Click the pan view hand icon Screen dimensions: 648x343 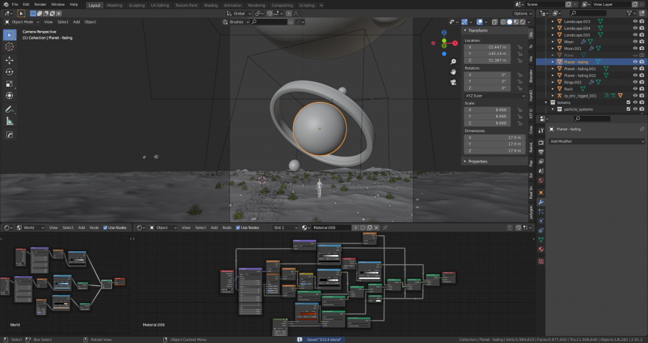pyautogui.click(x=453, y=72)
